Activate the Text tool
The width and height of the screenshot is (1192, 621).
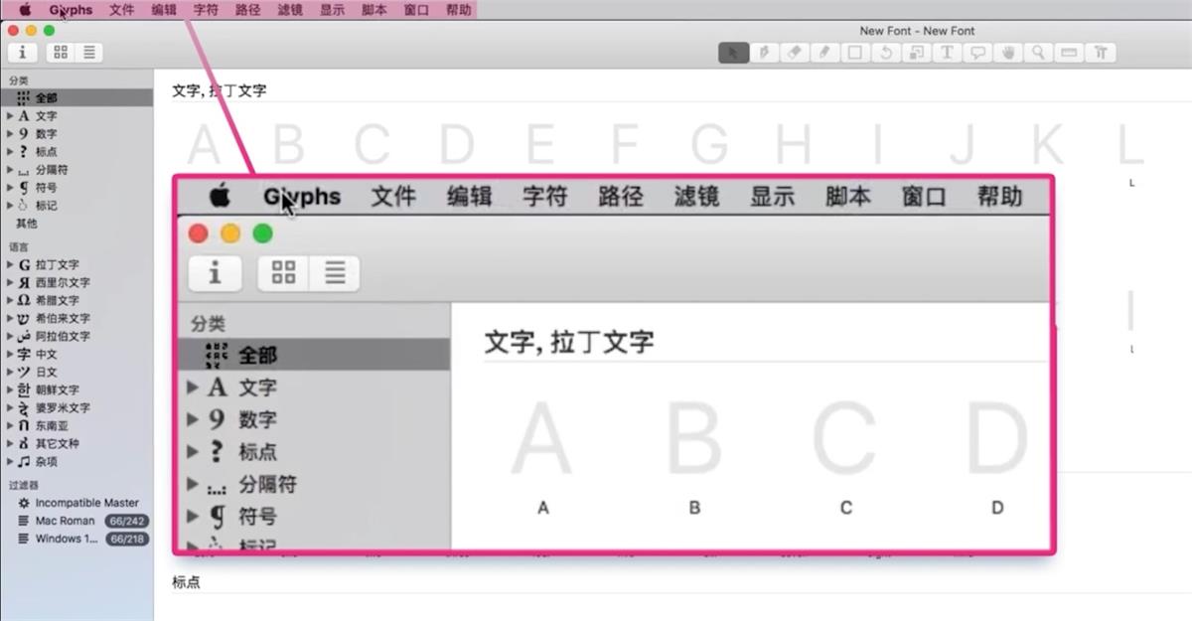pos(947,53)
